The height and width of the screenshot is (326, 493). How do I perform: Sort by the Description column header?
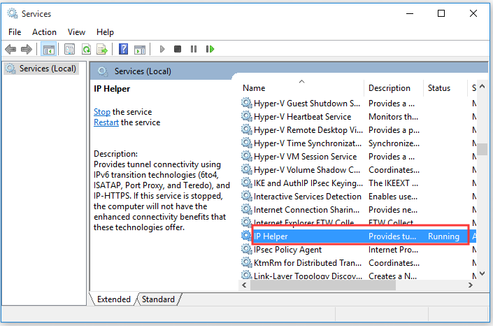(394, 87)
